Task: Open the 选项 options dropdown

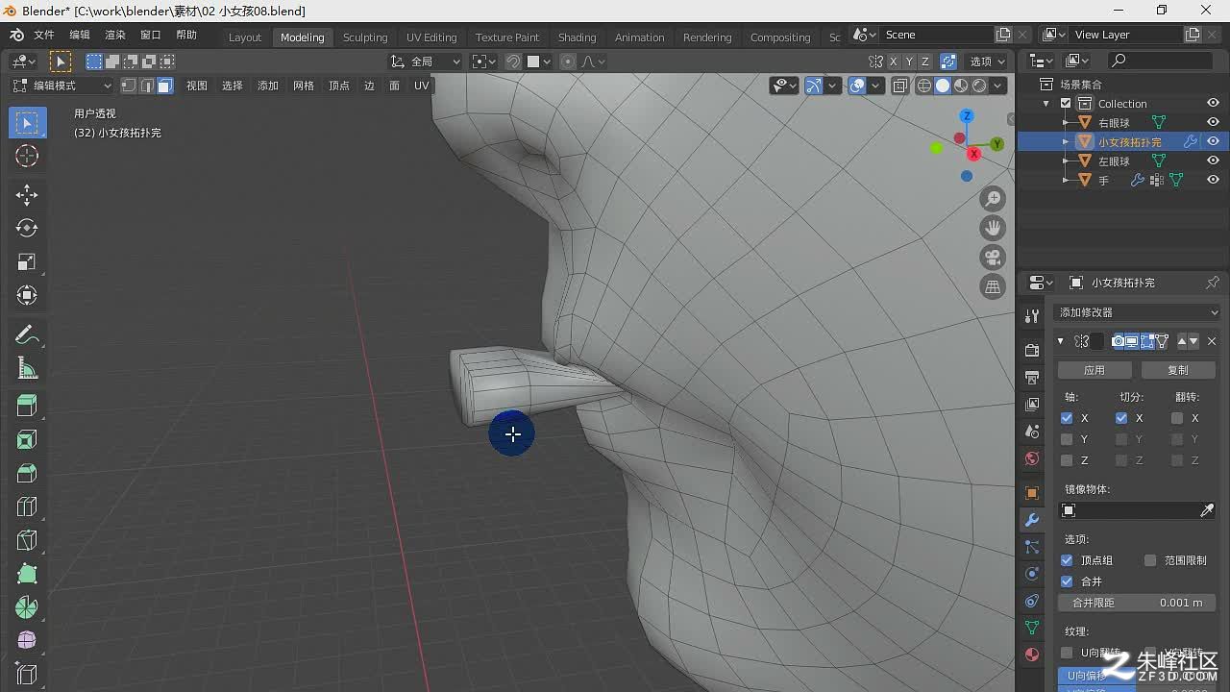Action: coord(987,62)
